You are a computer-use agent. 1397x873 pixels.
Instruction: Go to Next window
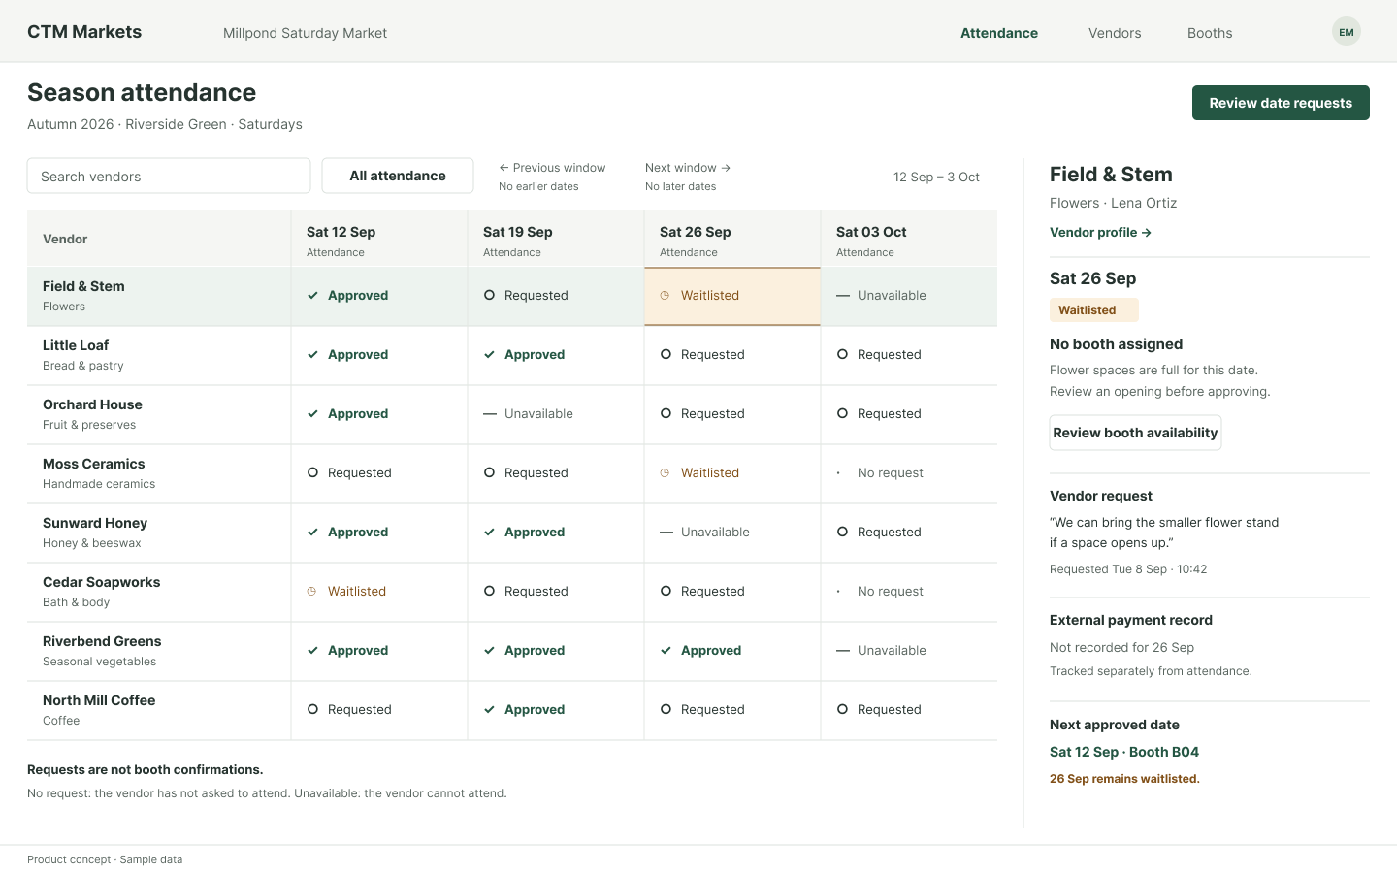(688, 168)
